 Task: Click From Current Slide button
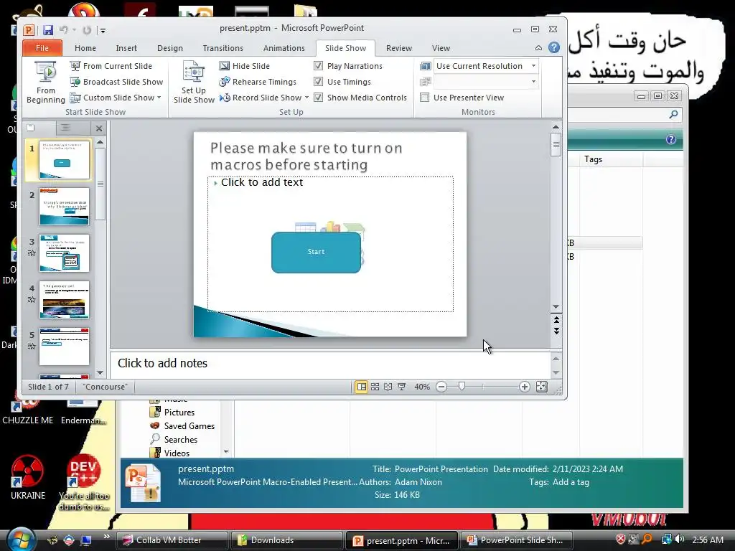tap(111, 66)
